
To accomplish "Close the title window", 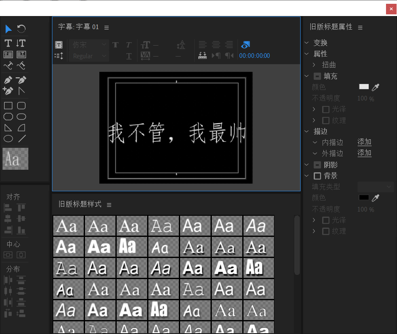I will coord(391,9).
